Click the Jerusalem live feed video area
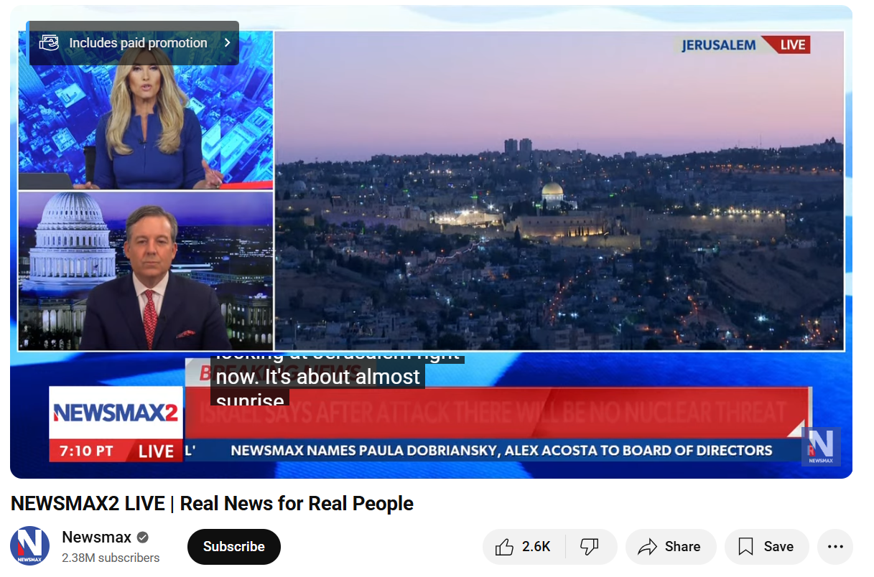The width and height of the screenshot is (874, 577). [559, 191]
